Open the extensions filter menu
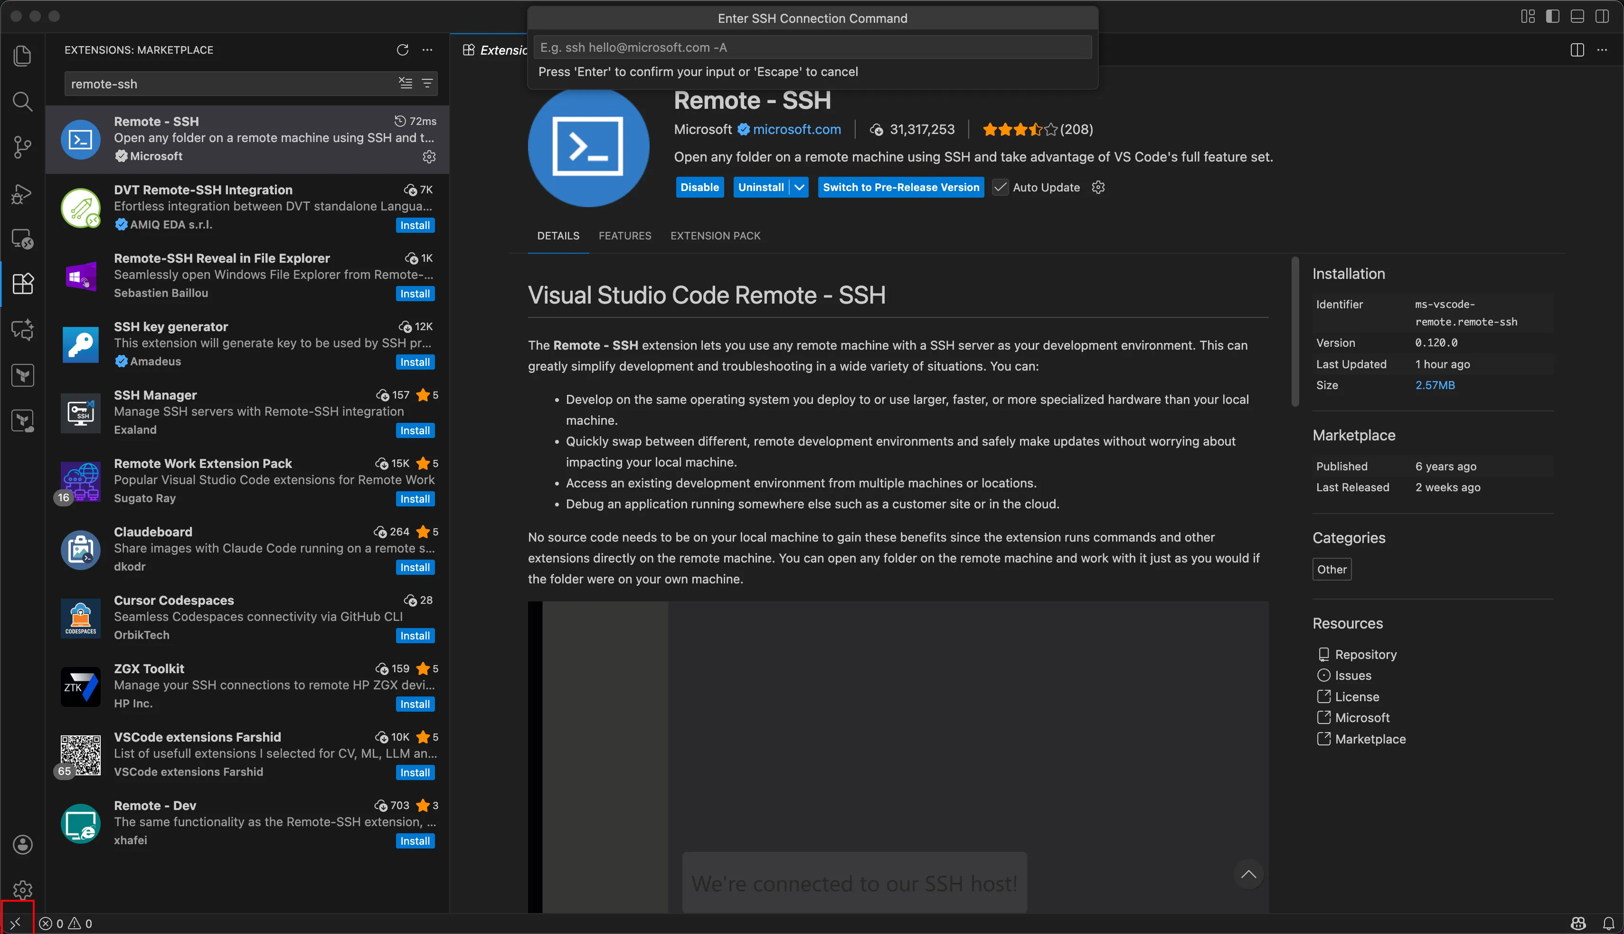Image resolution: width=1624 pixels, height=934 pixels. 427,84
